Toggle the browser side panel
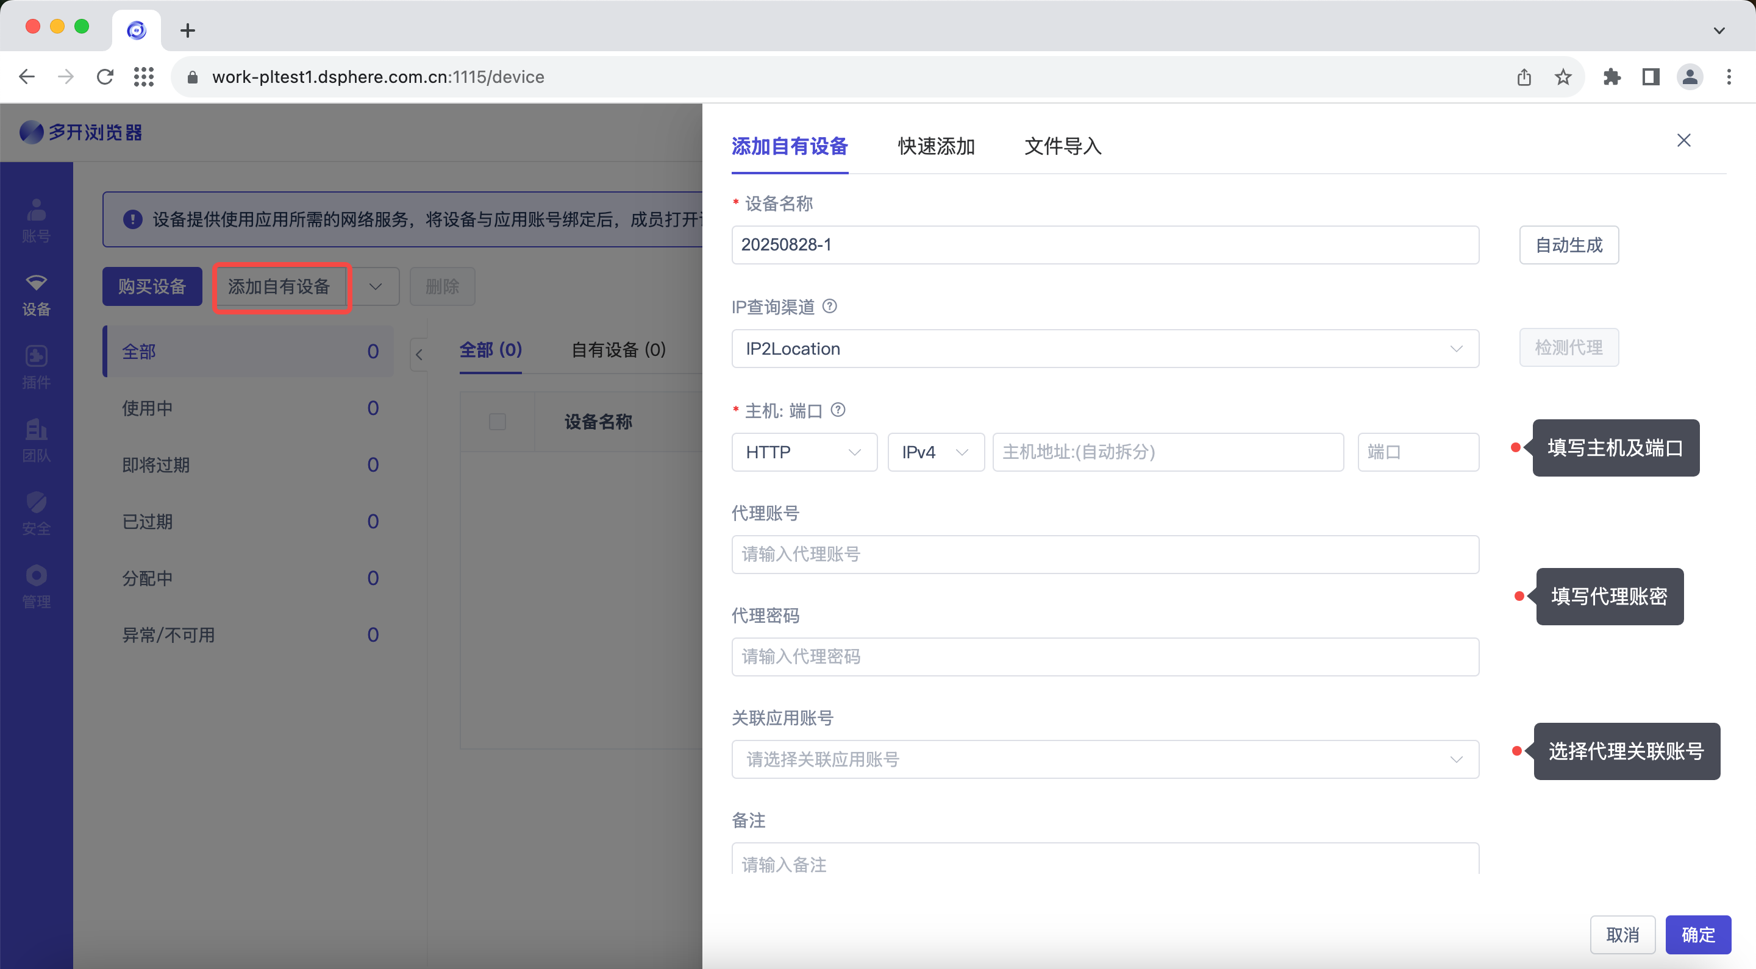 tap(1651, 77)
